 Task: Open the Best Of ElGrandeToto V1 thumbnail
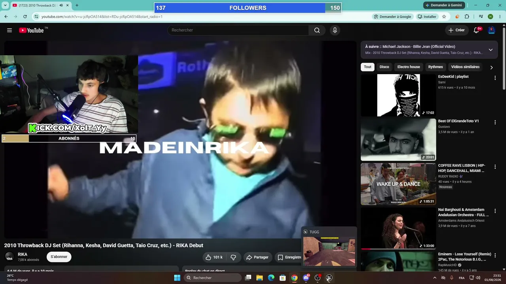(x=398, y=140)
